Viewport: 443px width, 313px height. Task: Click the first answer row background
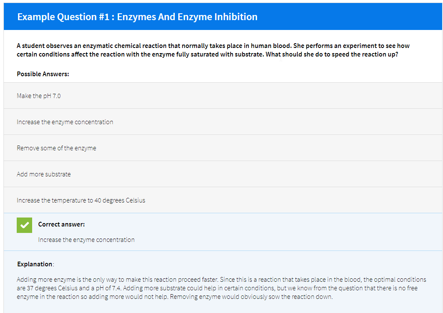click(x=257, y=95)
